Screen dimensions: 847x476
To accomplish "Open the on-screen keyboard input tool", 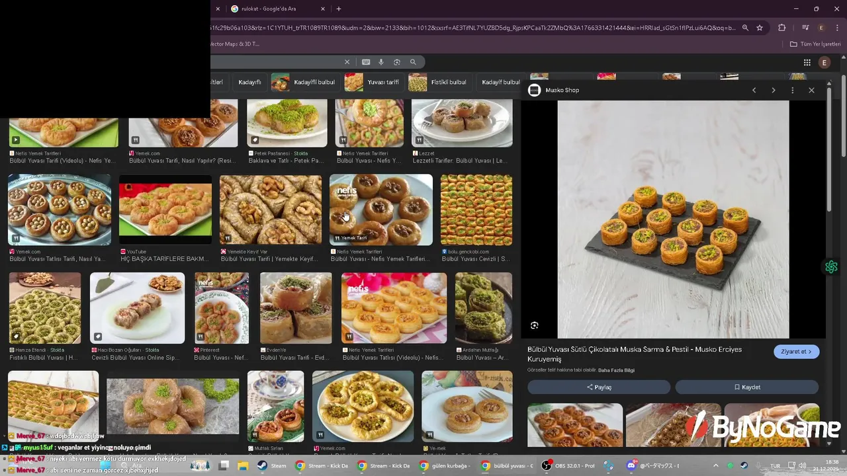I will pyautogui.click(x=366, y=62).
